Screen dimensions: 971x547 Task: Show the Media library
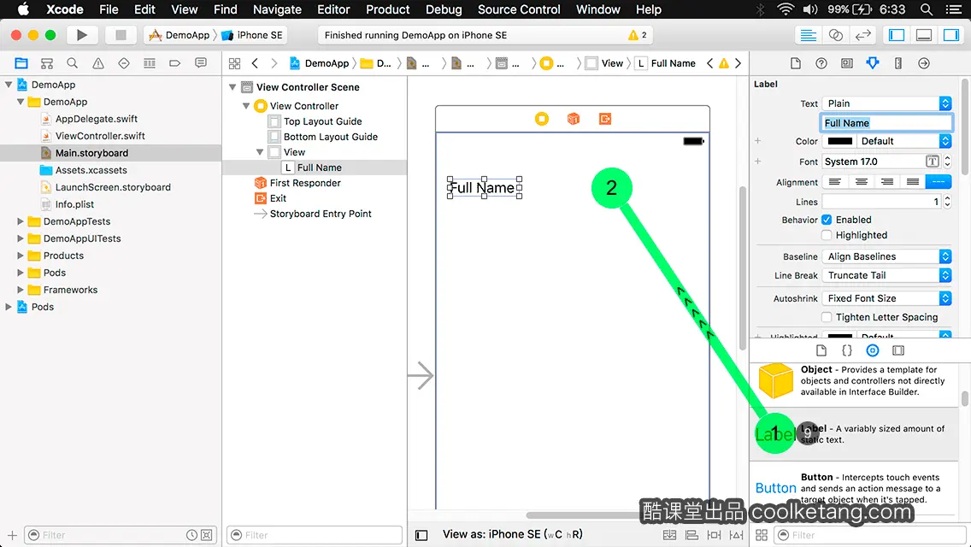(x=898, y=350)
